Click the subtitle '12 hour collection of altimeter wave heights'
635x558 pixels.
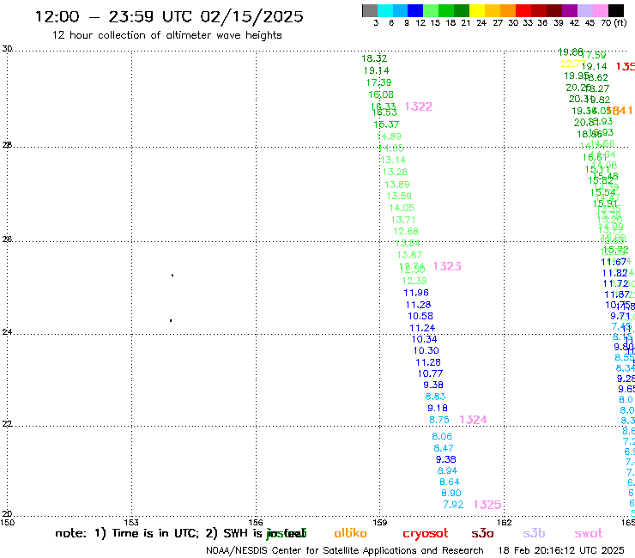coord(166,35)
